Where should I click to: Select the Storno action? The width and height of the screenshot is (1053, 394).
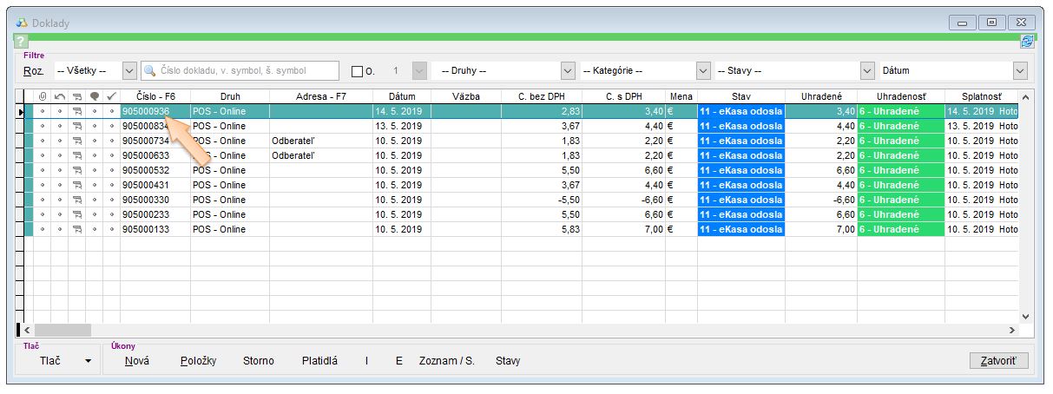(258, 361)
